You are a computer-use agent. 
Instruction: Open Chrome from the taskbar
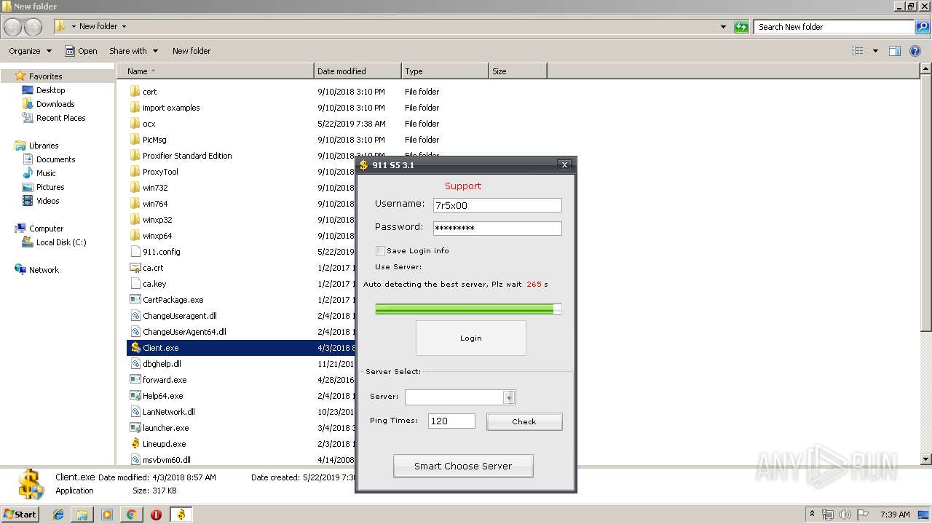[131, 515]
